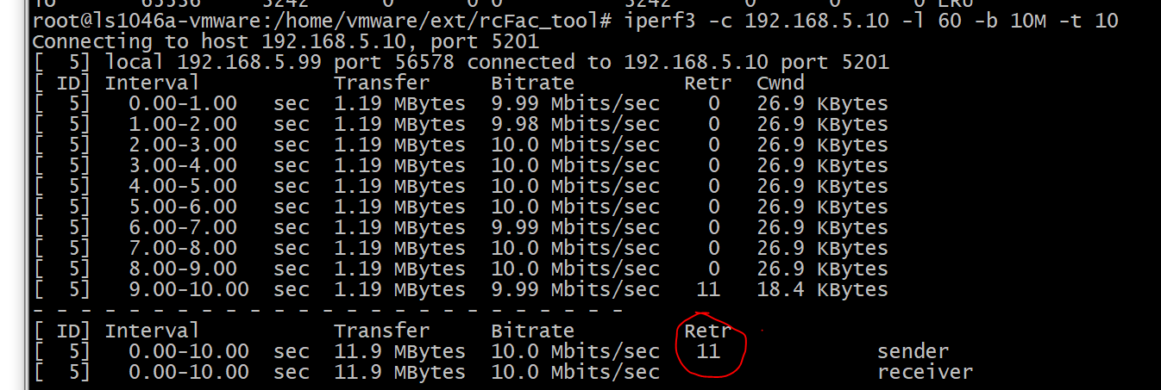Click the Bitrate header in the top table

click(x=532, y=83)
